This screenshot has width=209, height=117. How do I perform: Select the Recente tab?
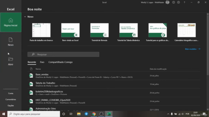[32, 62]
